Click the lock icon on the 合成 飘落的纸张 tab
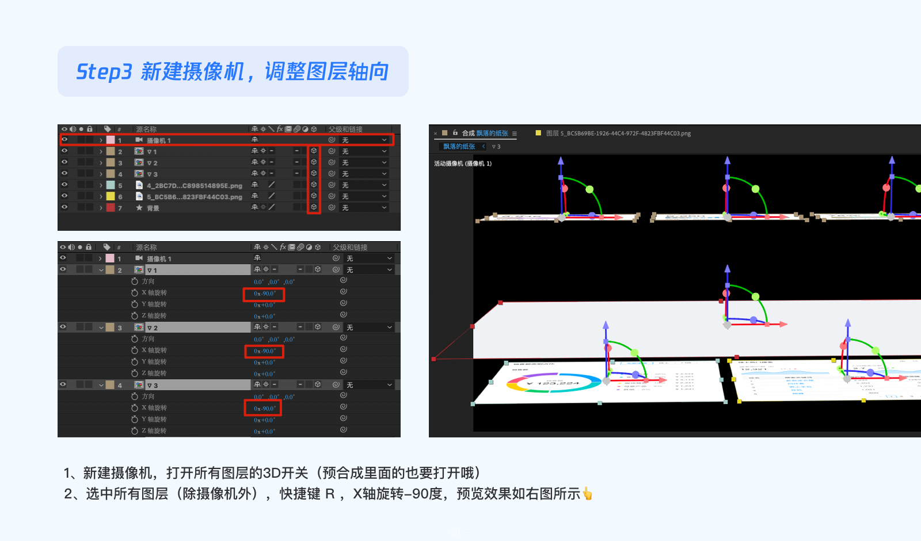This screenshot has height=541, width=921. (455, 133)
